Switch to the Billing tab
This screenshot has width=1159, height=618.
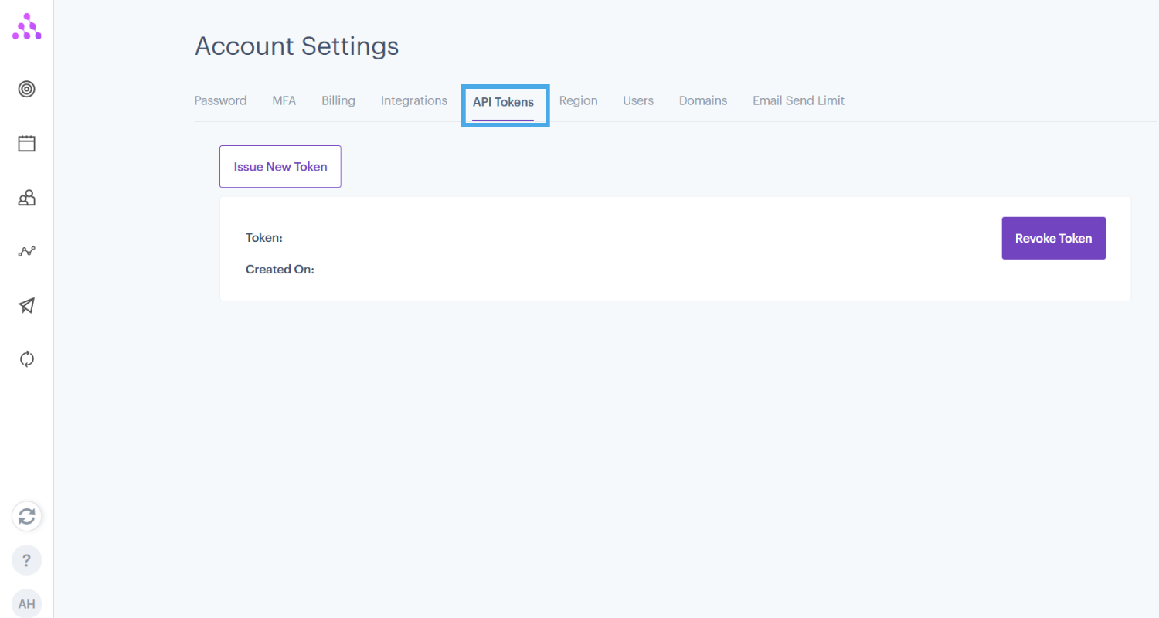[338, 101]
